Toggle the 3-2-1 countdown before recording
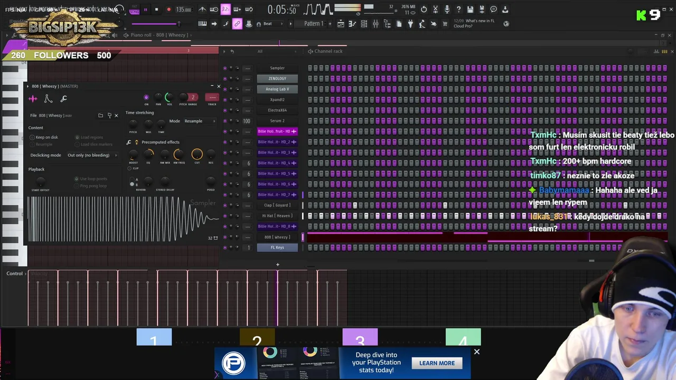 pyautogui.click(x=226, y=9)
